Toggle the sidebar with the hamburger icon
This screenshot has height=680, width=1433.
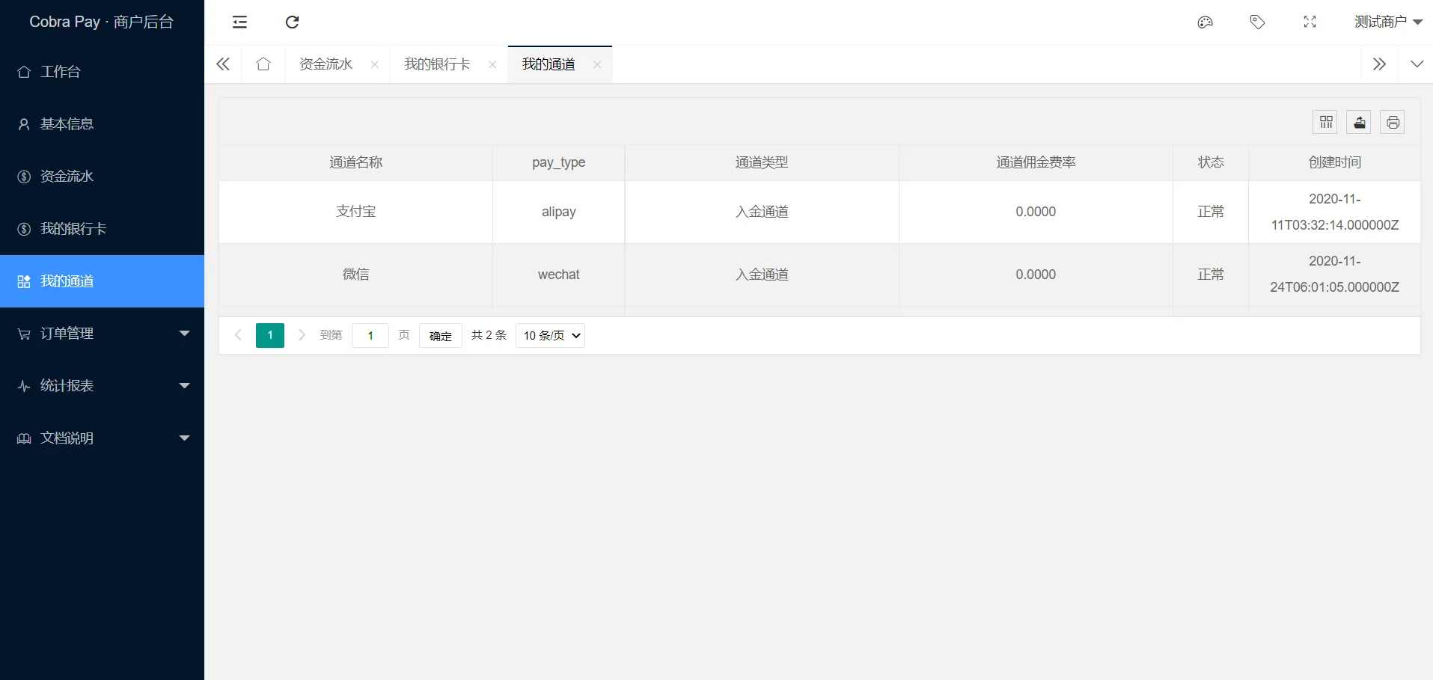pos(239,22)
